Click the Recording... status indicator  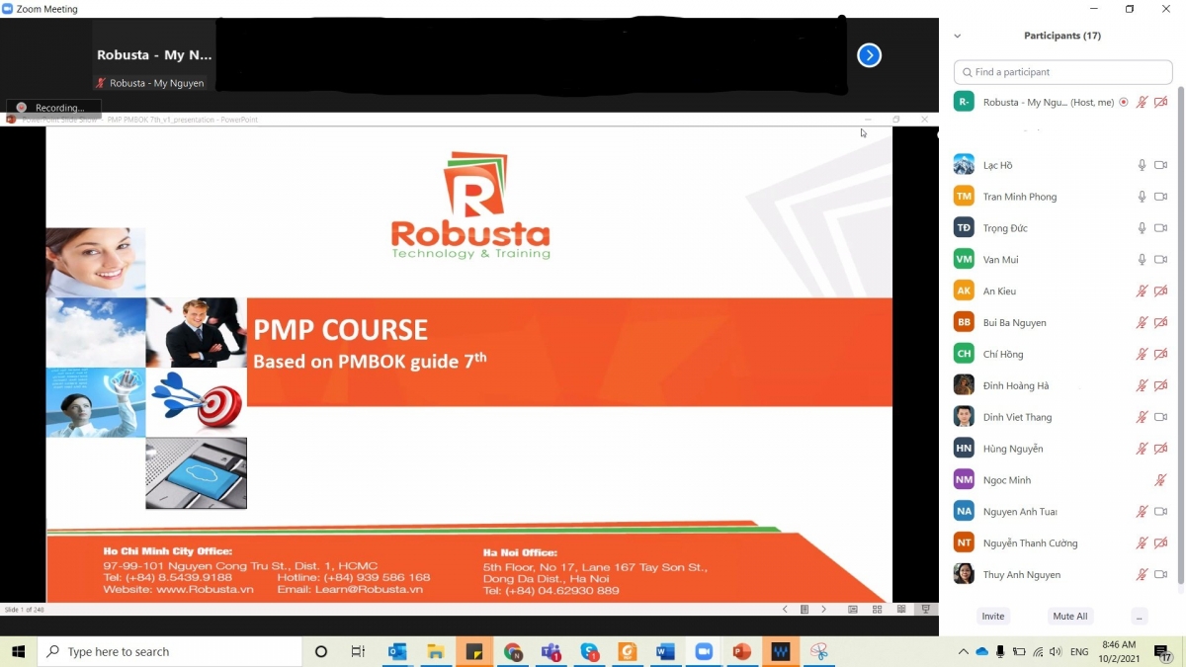(53, 108)
